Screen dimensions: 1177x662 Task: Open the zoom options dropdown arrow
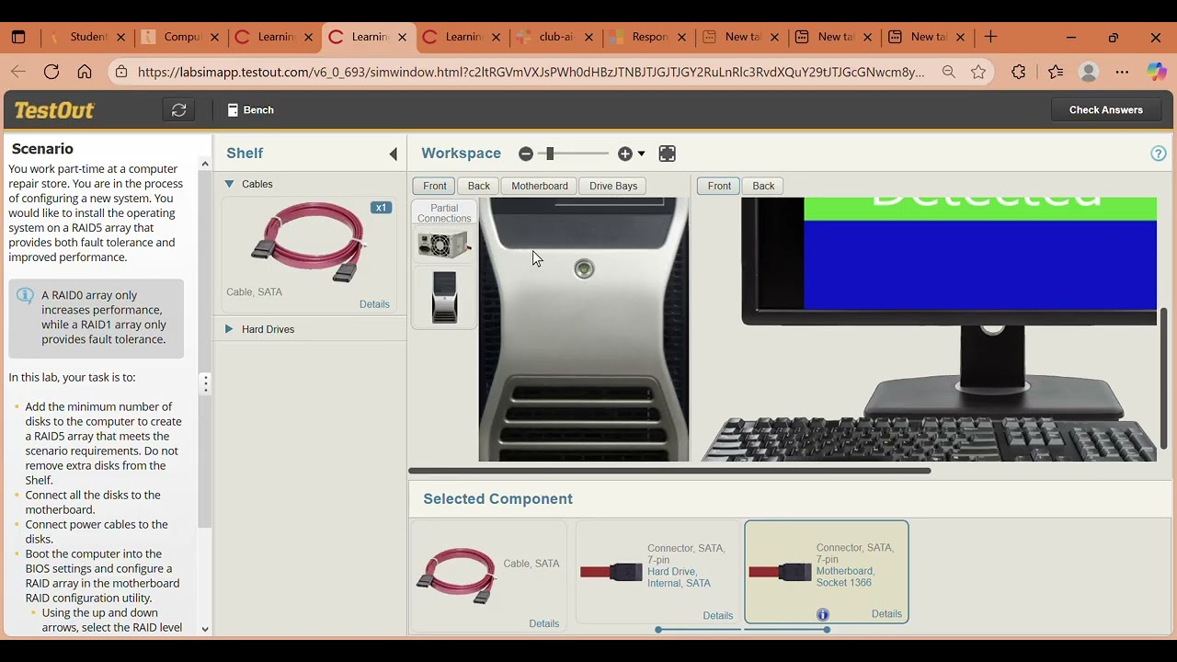click(641, 154)
